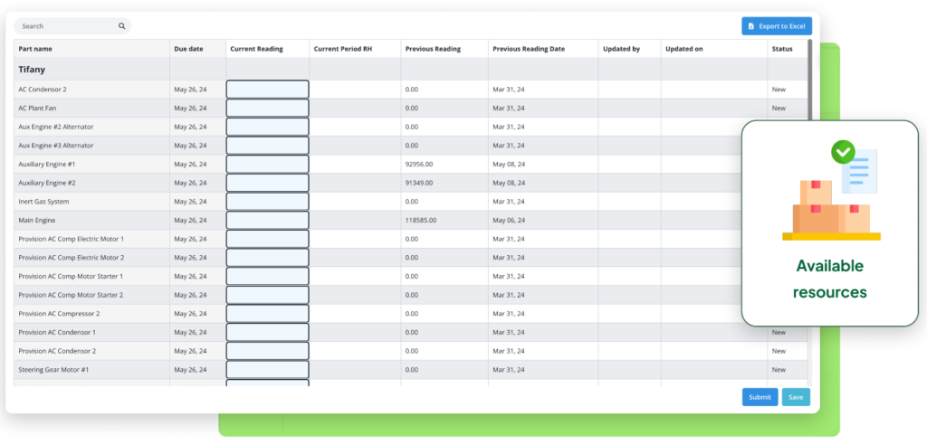The height and width of the screenshot is (445, 927).
Task: Click Current Reading field for Provision AC Condensor 1
Action: coord(267,332)
